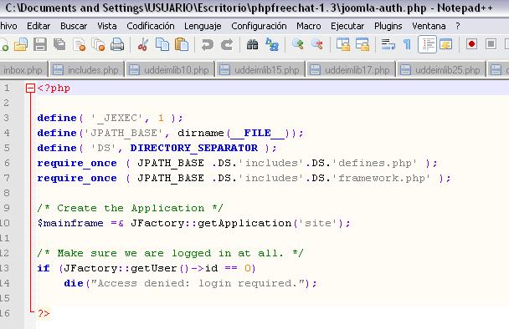Viewport: 509px width, 329px height.
Task: Open the Buscar menu
Action: pos(74,26)
